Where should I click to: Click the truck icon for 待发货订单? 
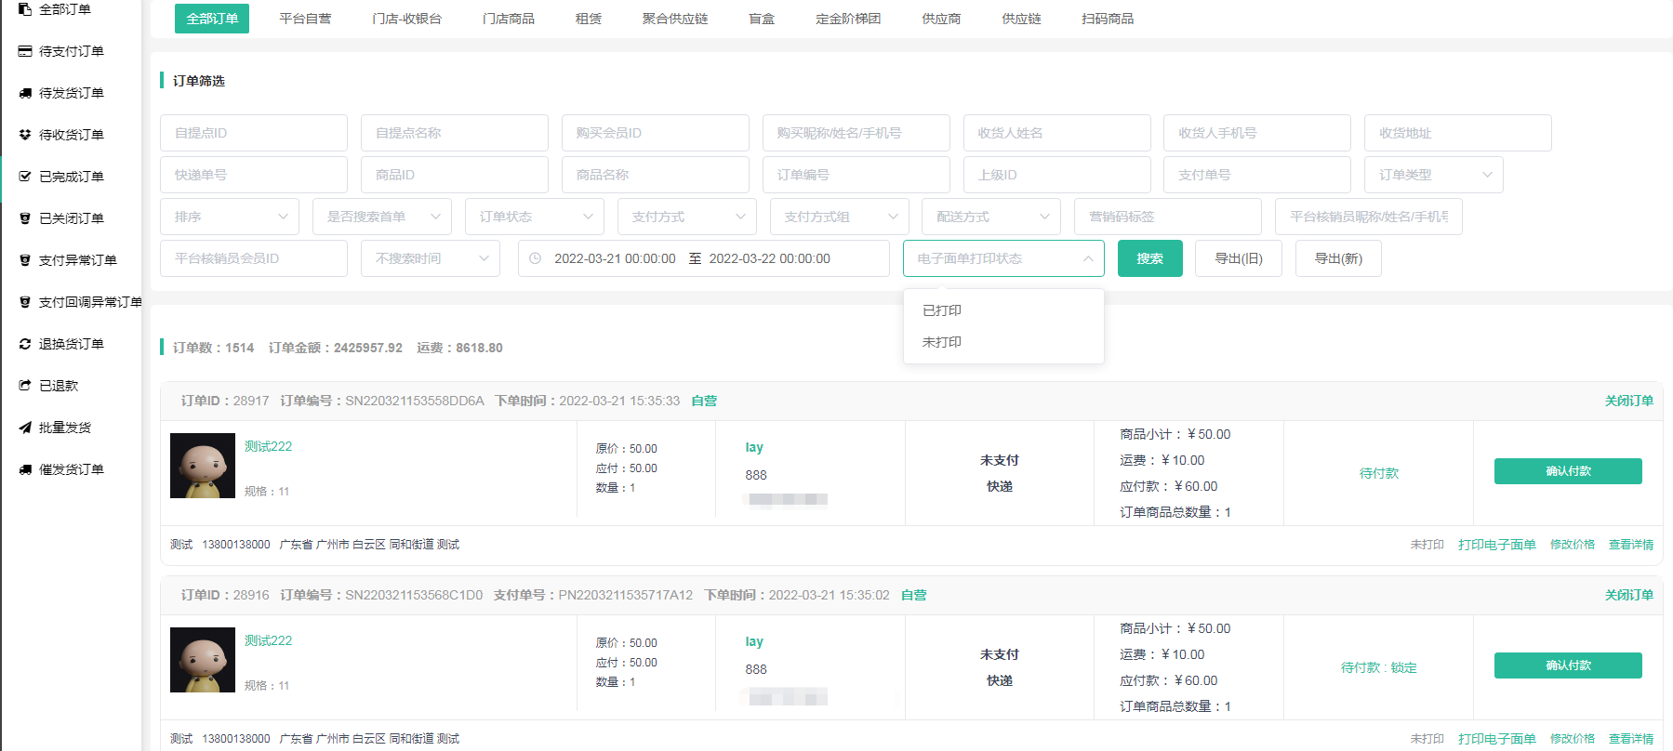pyautogui.click(x=25, y=93)
